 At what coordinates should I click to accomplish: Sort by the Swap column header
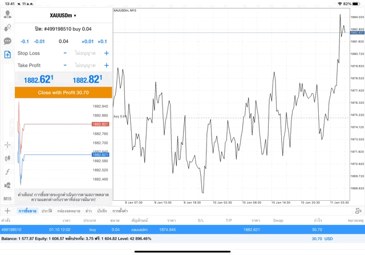point(278,220)
